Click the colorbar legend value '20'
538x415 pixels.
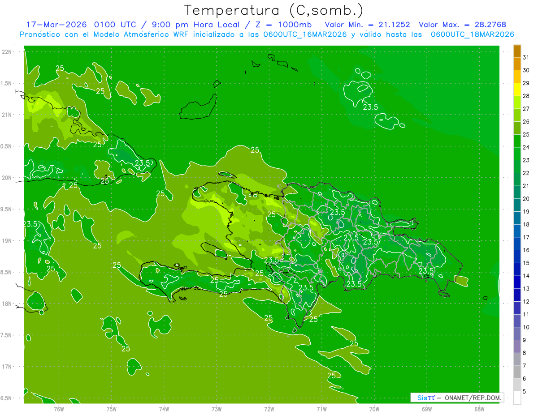click(526, 199)
